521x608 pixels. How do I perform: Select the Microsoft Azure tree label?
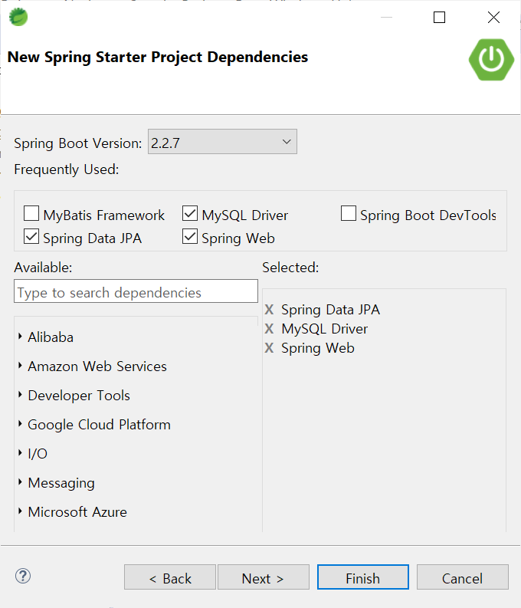(77, 512)
